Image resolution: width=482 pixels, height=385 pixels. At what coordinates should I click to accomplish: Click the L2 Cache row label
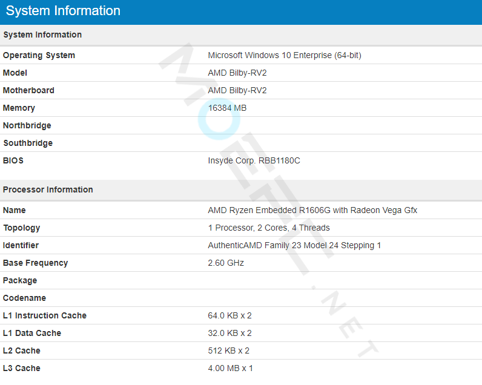click(x=22, y=350)
